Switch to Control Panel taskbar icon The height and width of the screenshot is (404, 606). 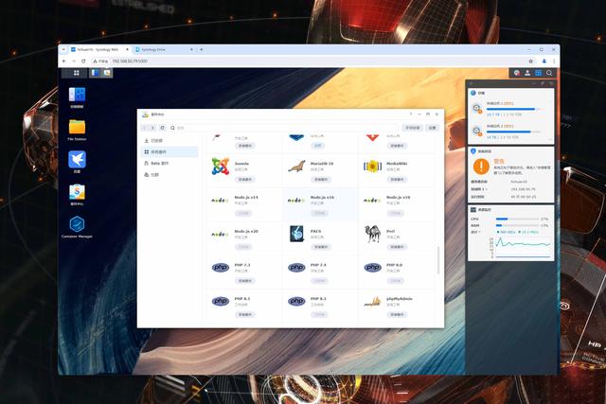[95, 73]
